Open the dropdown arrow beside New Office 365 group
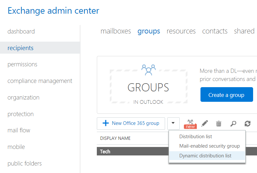This screenshot has height=173, width=257. click(x=173, y=124)
